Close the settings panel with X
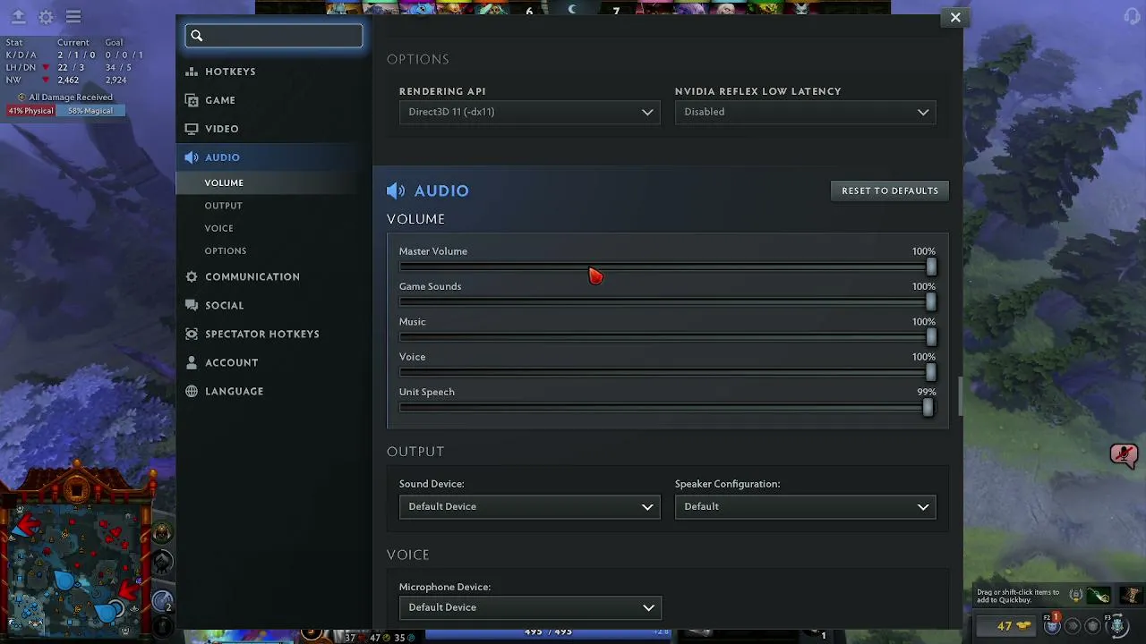 (955, 17)
